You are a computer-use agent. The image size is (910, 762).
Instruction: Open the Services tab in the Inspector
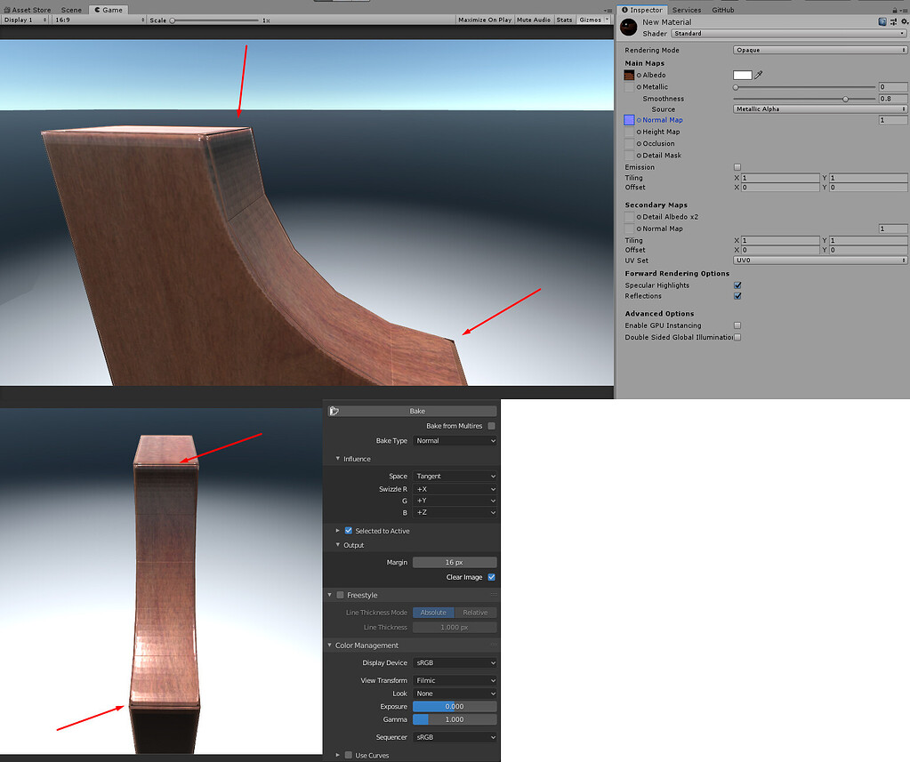686,10
